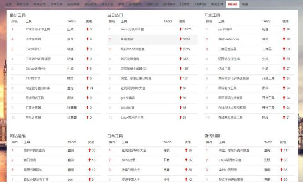
Task: Go to the 收藏 tab
Action: [x=245, y=4]
